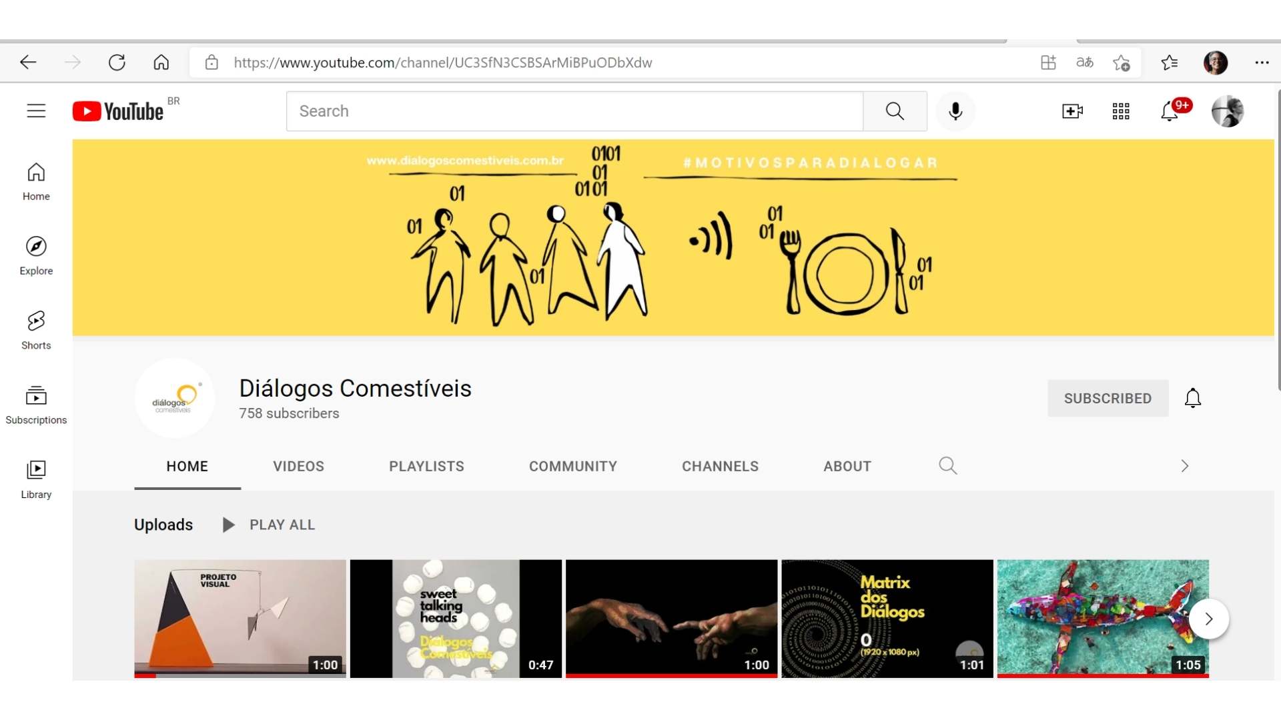Screen dimensions: 1281x720
Task: Click the channel logo avatar
Action: click(175, 398)
